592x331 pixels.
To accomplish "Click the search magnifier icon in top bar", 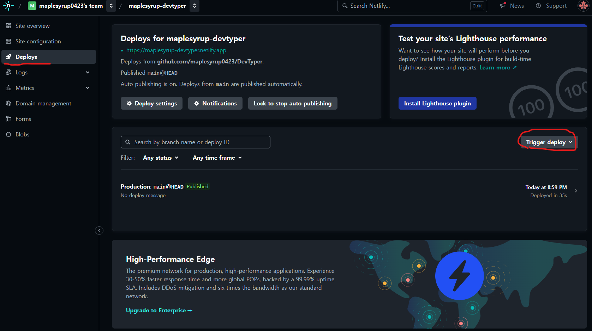I will [345, 6].
